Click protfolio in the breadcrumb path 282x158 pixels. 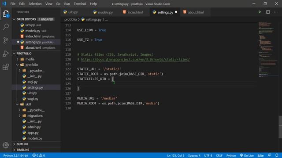pos(70,19)
